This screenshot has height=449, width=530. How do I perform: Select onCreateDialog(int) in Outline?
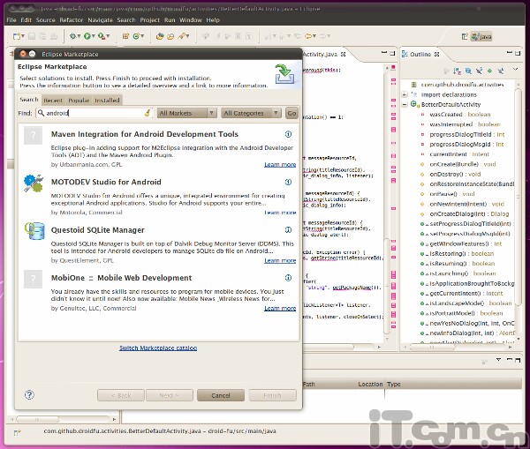tap(469, 213)
